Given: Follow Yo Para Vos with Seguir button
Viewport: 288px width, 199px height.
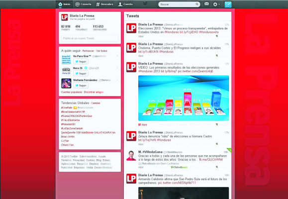Looking at the screenshot, I should [x=81, y=62].
